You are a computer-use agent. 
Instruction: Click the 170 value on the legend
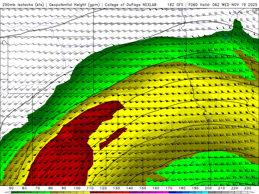point(169,188)
